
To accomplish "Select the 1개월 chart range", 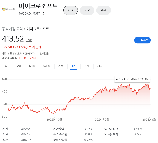I will point(32,66).
